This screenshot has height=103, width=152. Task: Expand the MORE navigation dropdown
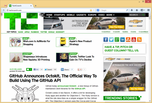coord(110,15)
